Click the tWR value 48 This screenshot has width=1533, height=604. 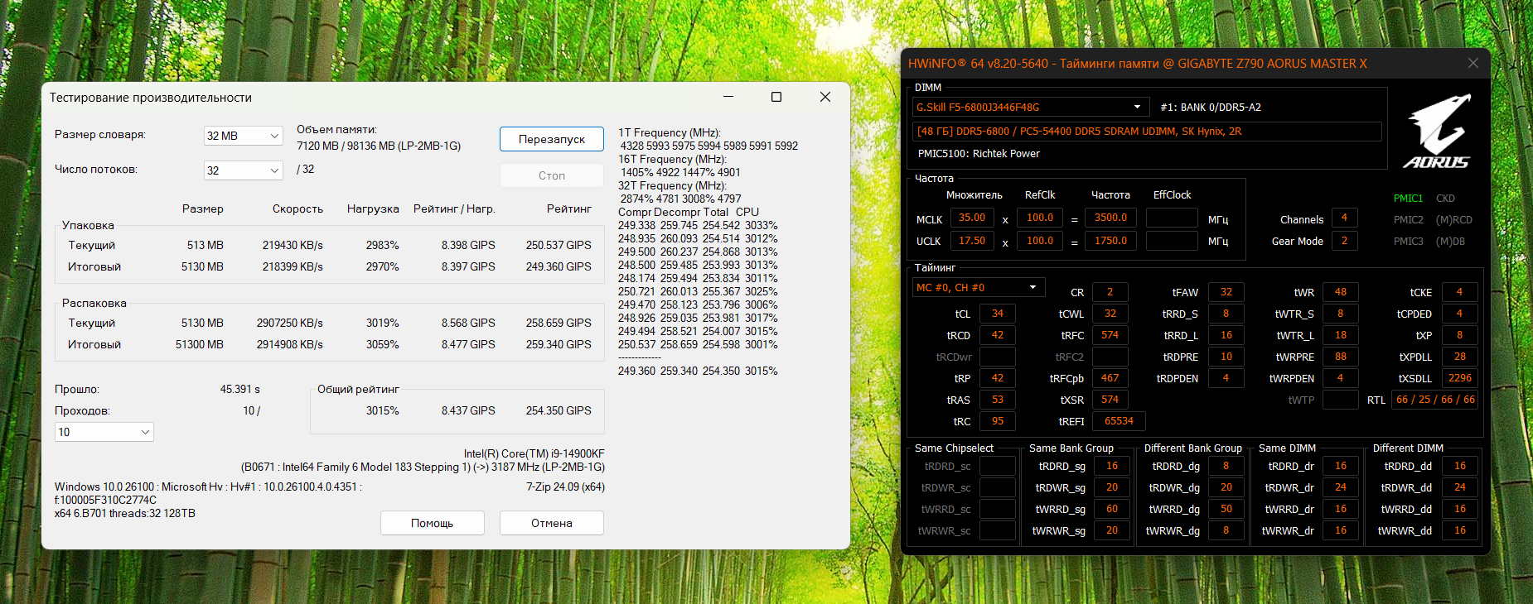(1341, 292)
